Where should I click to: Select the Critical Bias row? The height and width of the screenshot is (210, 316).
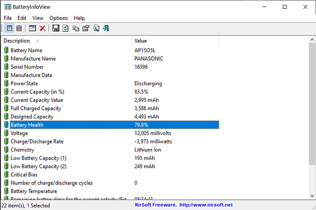(111, 174)
